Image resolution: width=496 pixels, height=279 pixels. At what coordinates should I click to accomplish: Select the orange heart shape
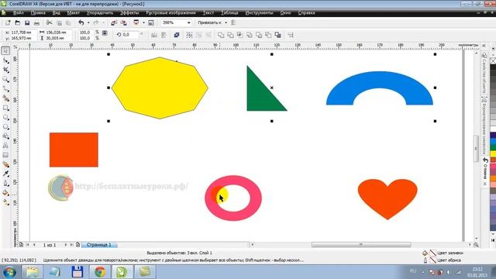387,199
